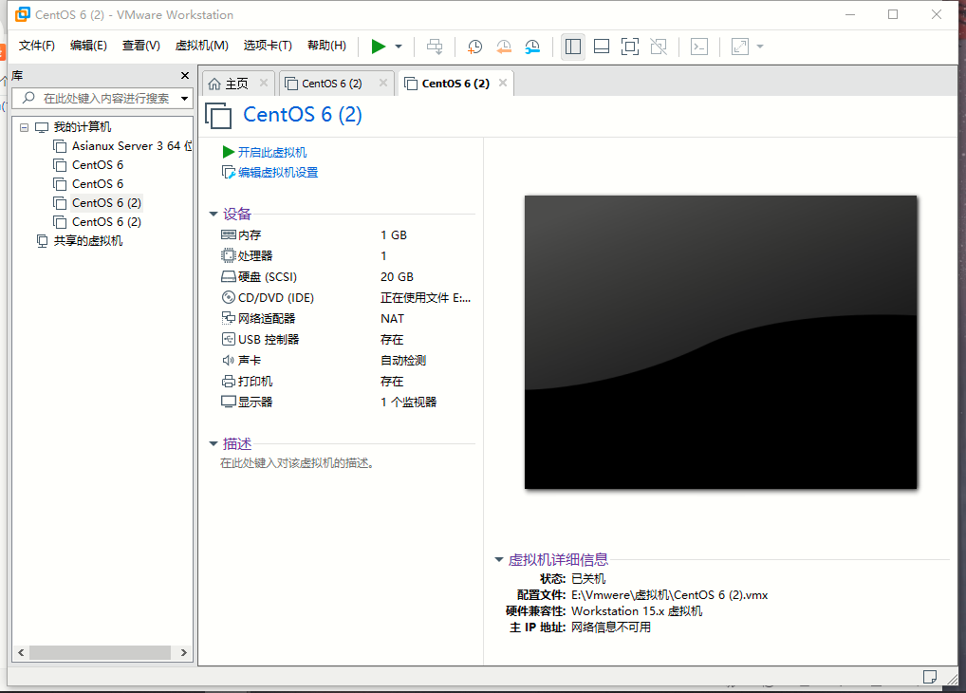Open USB 控制器 device setting
Viewport: 966px width, 693px height.
[260, 340]
